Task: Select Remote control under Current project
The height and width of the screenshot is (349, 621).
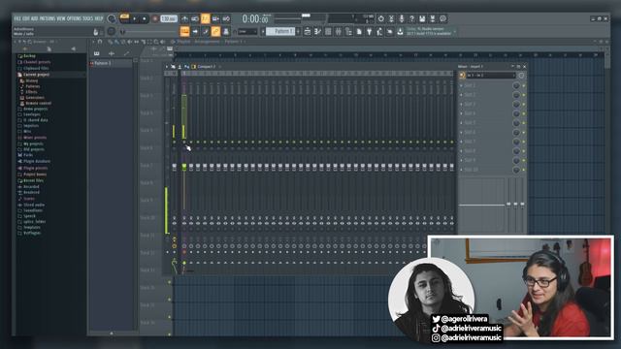Action: pos(38,104)
